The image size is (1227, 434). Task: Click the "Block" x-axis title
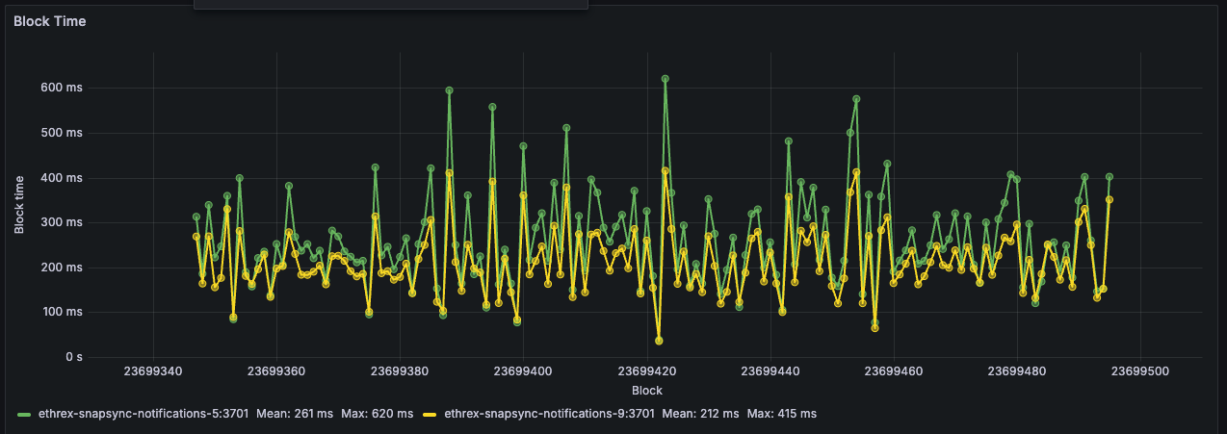coord(646,391)
